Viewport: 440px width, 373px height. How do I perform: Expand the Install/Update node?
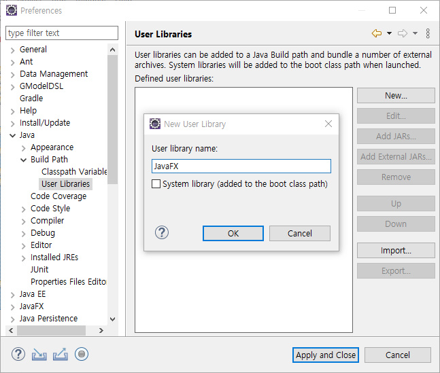[x=12, y=124]
